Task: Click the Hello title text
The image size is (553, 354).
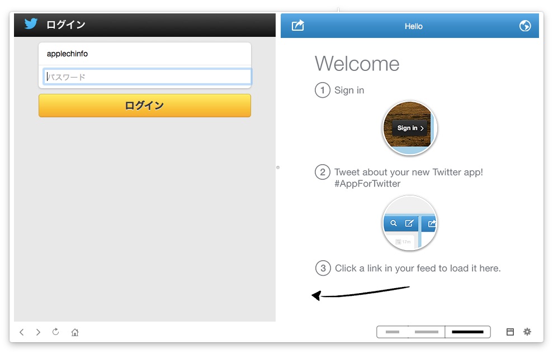Action: (x=413, y=26)
